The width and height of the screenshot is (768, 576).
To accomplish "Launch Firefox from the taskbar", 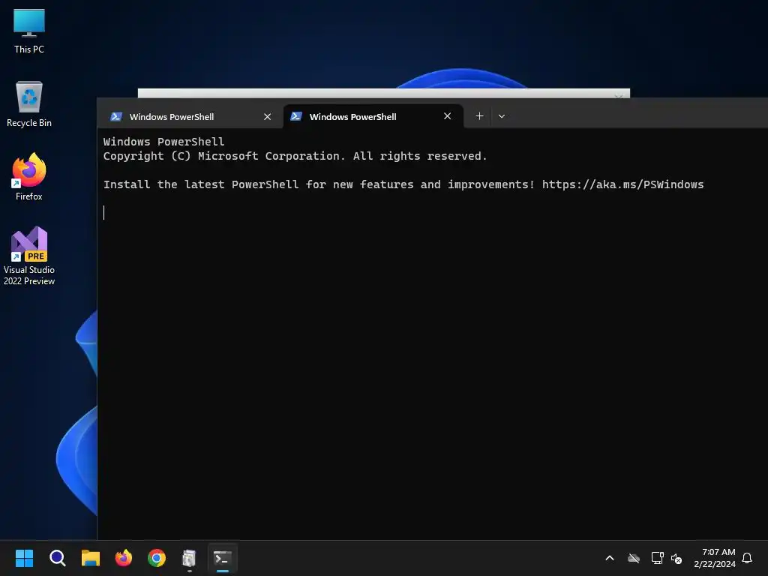I will (x=124, y=558).
